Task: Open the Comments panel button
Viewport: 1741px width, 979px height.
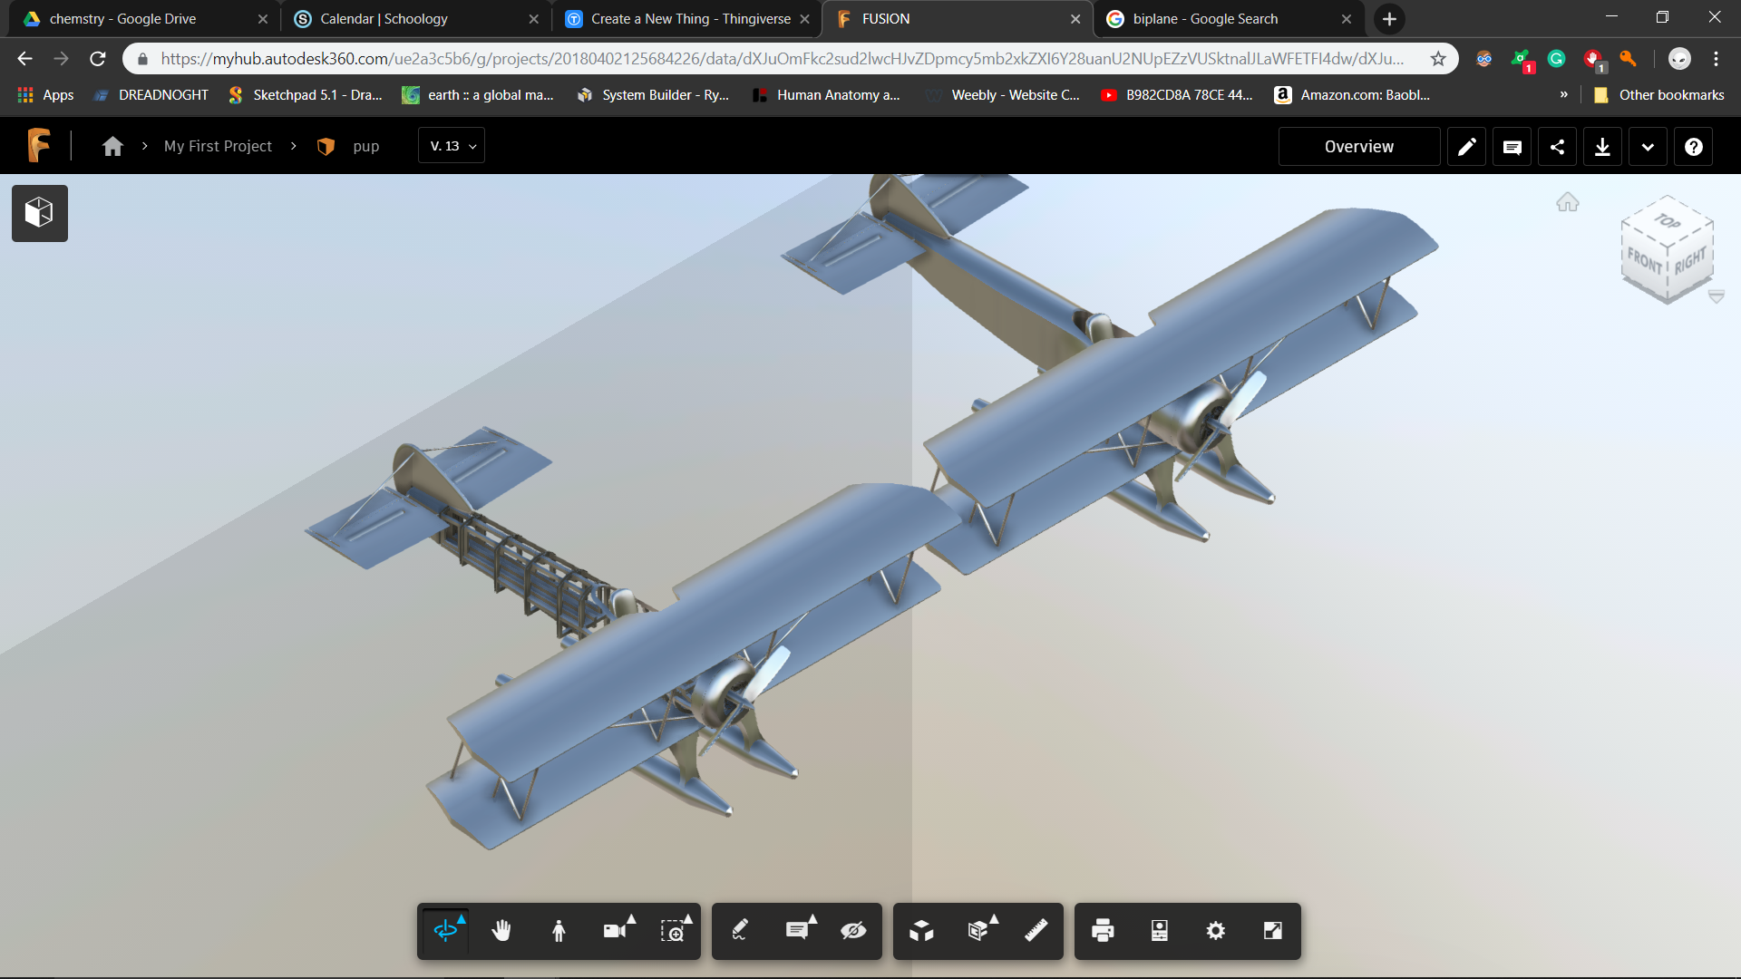Action: [1512, 146]
